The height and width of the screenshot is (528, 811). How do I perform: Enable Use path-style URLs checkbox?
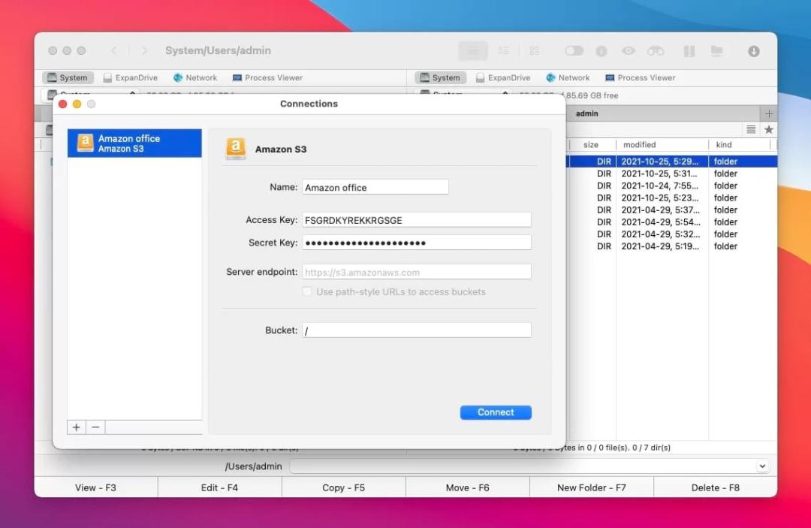click(x=307, y=291)
